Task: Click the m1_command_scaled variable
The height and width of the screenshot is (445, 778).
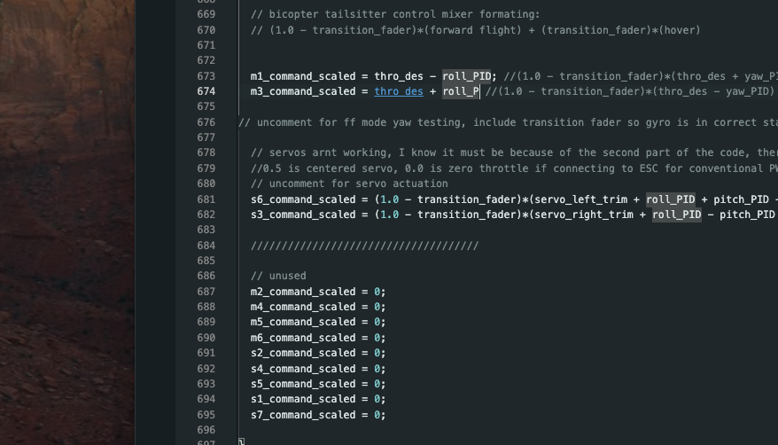Action: [x=303, y=76]
